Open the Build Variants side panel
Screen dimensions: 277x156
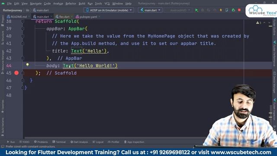3,127
